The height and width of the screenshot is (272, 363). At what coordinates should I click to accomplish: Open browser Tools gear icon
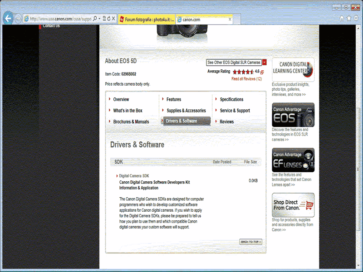coord(356,19)
